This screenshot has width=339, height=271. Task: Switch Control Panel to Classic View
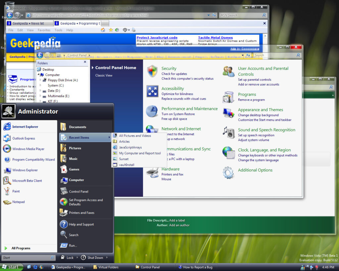point(104,75)
